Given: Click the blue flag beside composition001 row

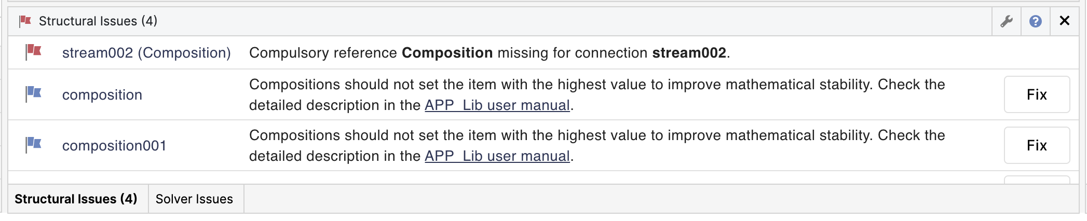Looking at the screenshot, I should point(34,145).
